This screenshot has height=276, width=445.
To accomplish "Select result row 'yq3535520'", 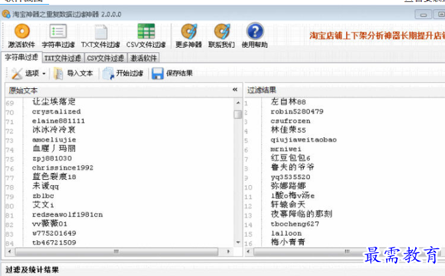I will point(290,177).
